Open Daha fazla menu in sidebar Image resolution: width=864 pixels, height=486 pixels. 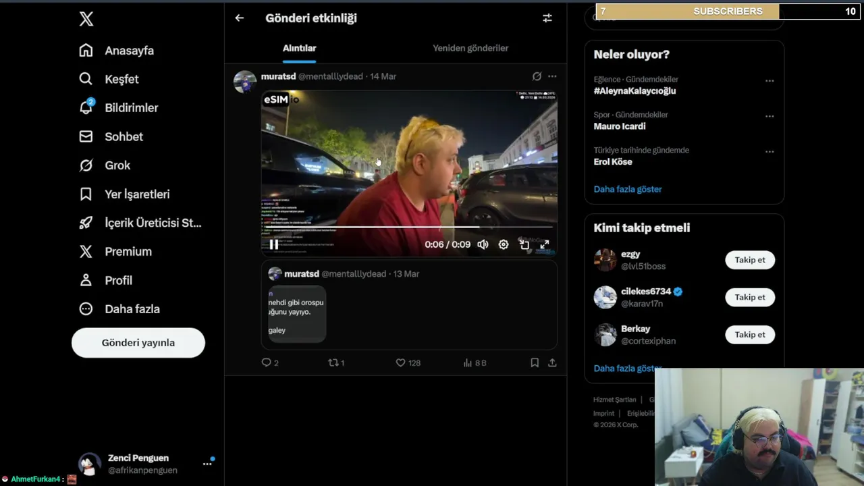pos(119,309)
